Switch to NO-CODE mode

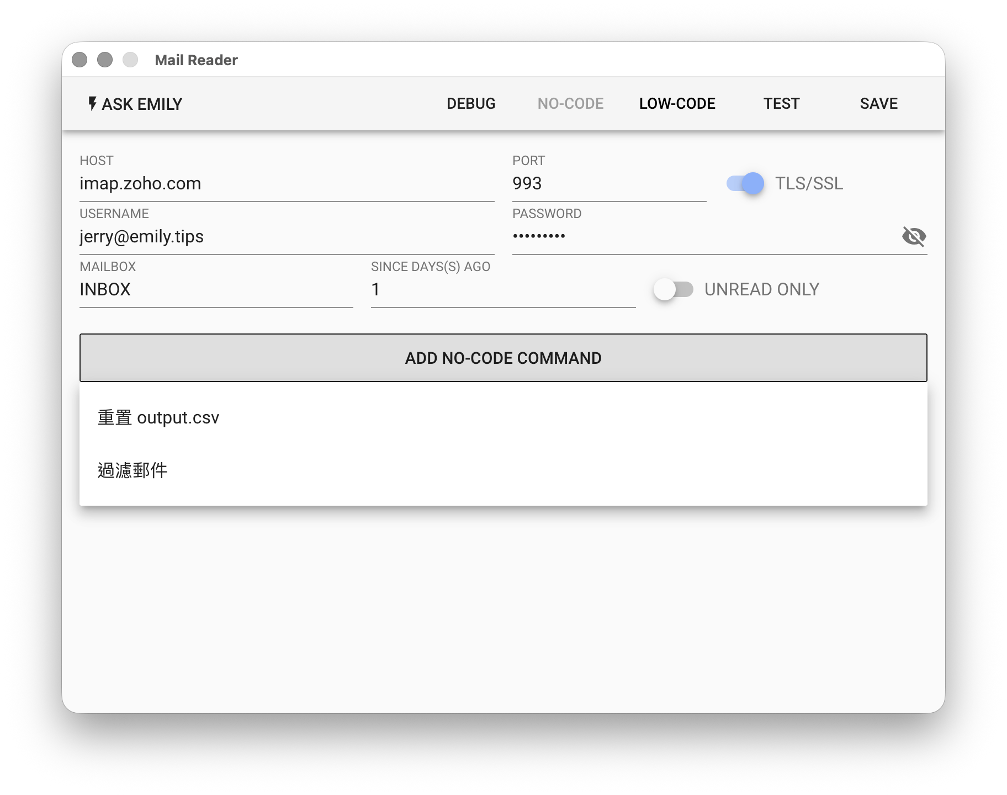point(570,104)
